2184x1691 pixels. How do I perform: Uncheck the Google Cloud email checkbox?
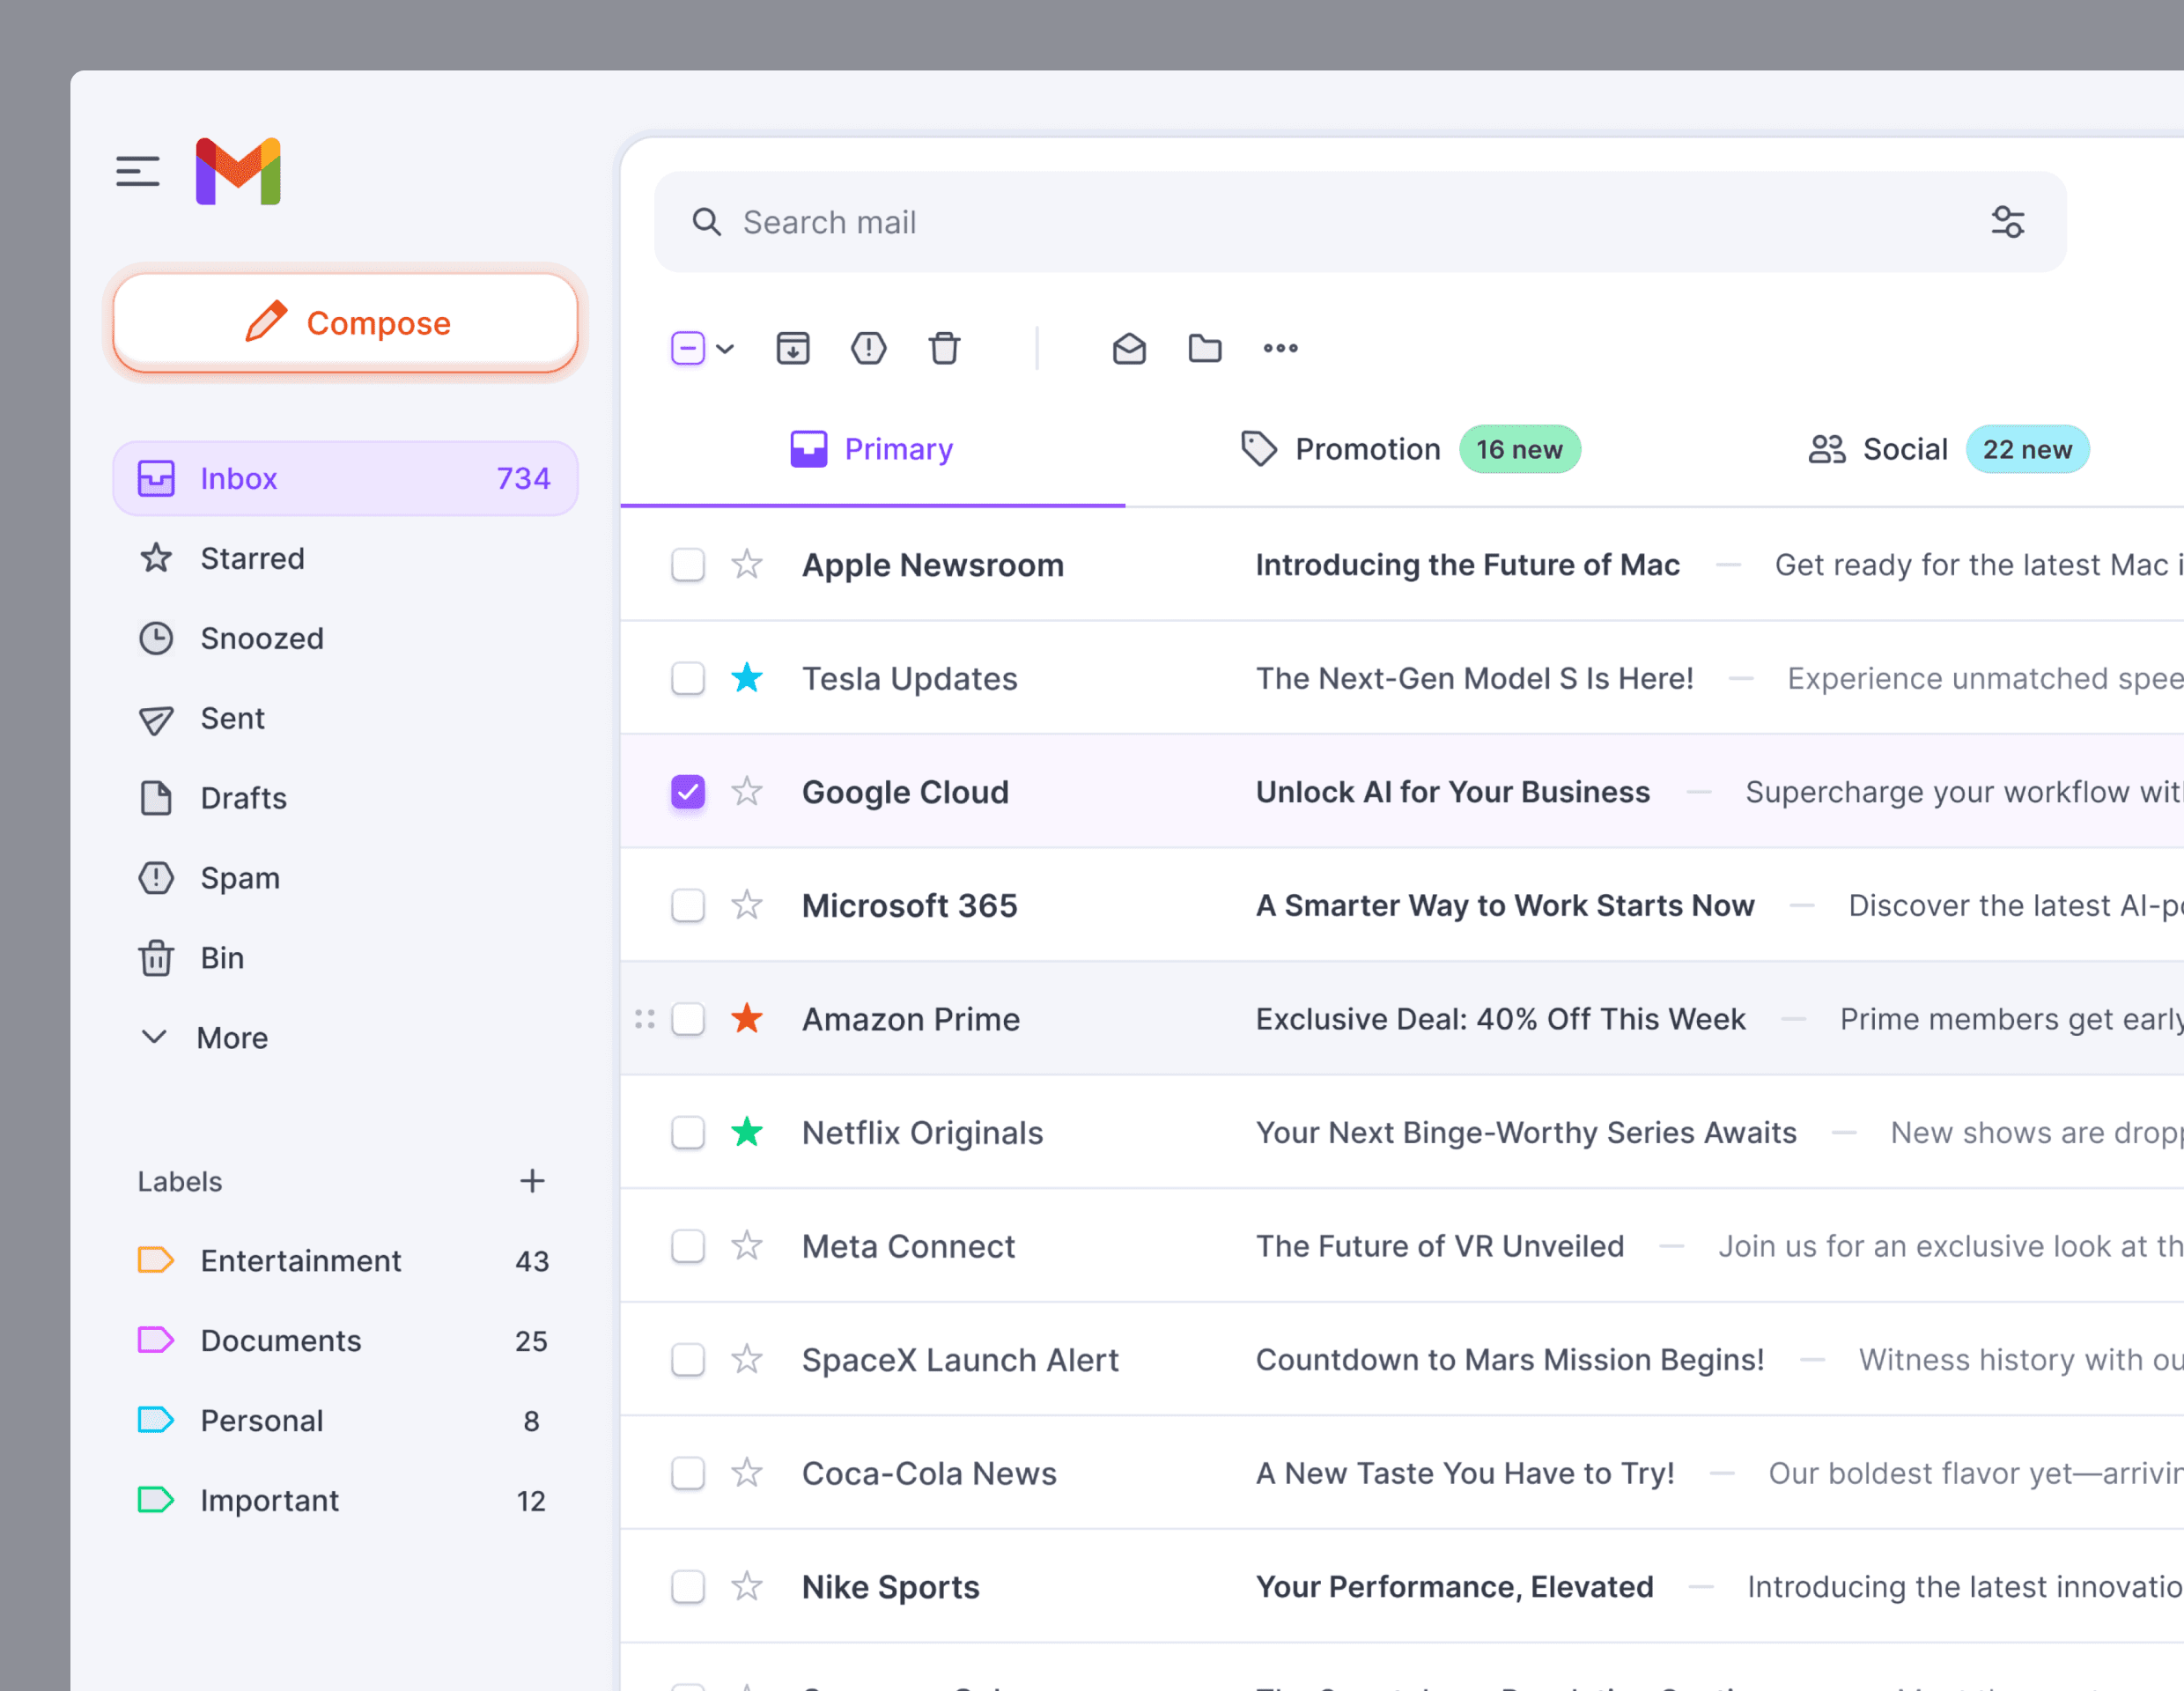(x=688, y=792)
